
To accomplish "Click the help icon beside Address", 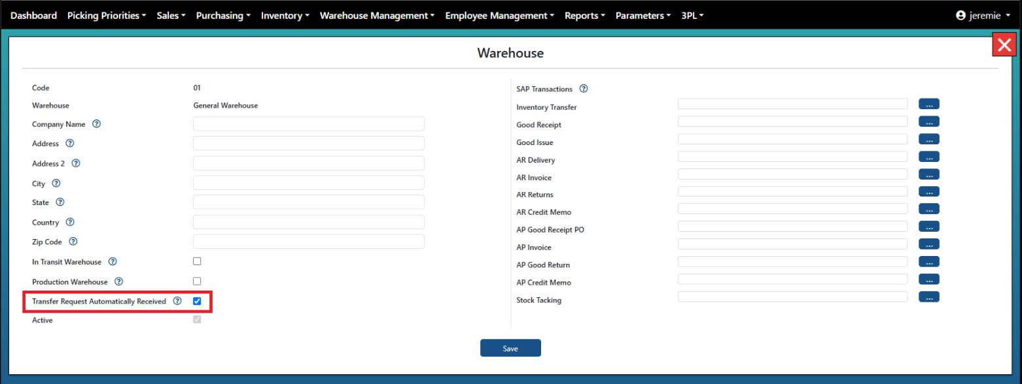I will pos(70,144).
